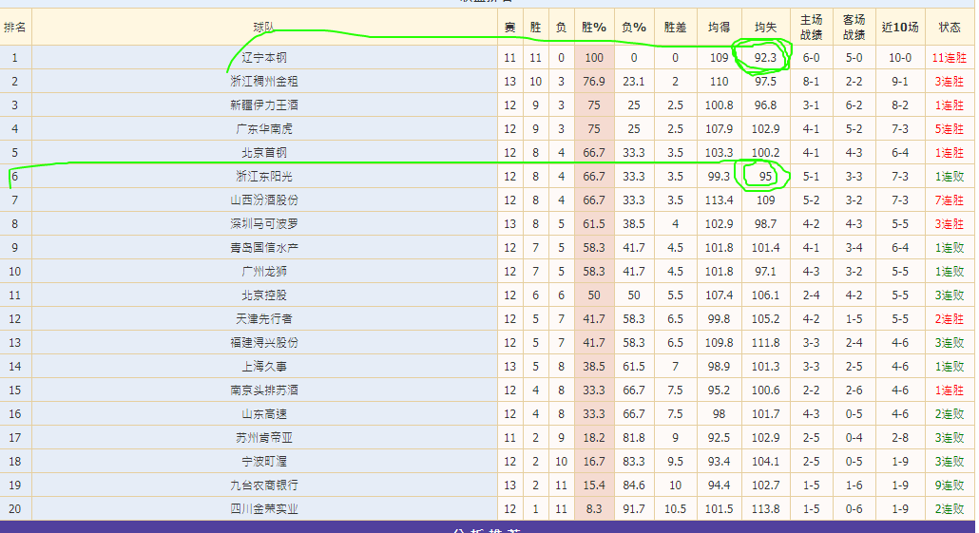Screen dimensions: 979x533
Task: Click the 7连胜 status cell
Action: (x=950, y=200)
